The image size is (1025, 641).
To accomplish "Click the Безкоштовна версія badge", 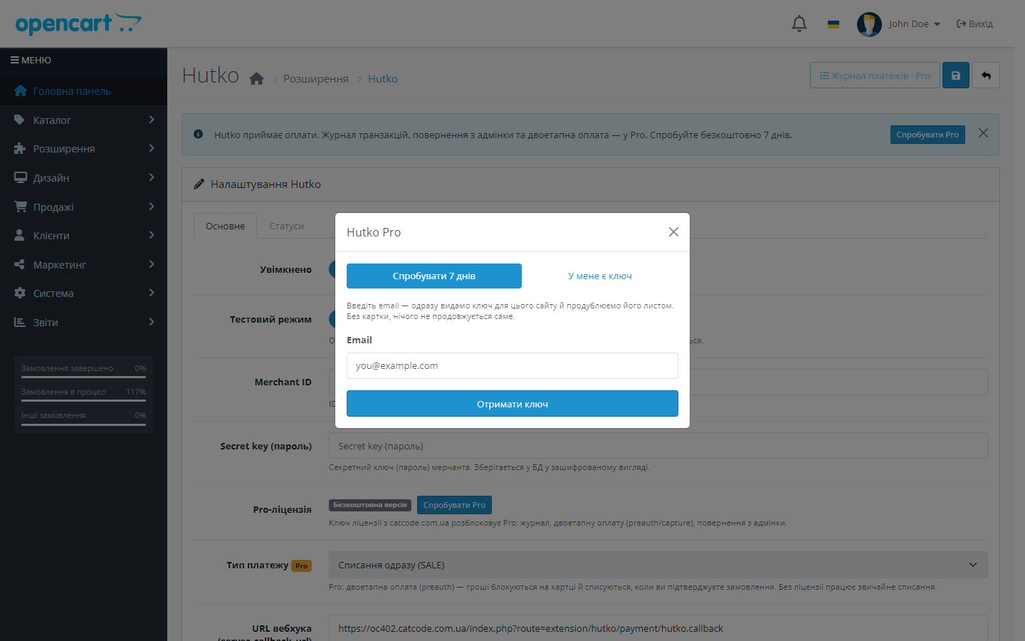I will tap(370, 505).
